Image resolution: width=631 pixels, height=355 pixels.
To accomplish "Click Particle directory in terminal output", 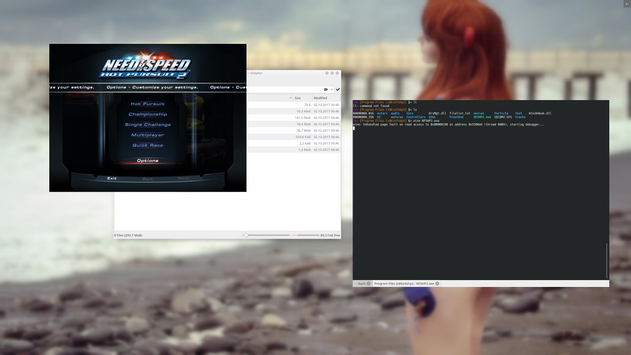I will point(501,113).
